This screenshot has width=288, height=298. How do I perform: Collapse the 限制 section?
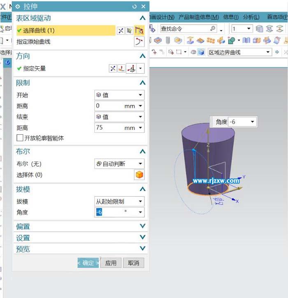[x=142, y=83]
